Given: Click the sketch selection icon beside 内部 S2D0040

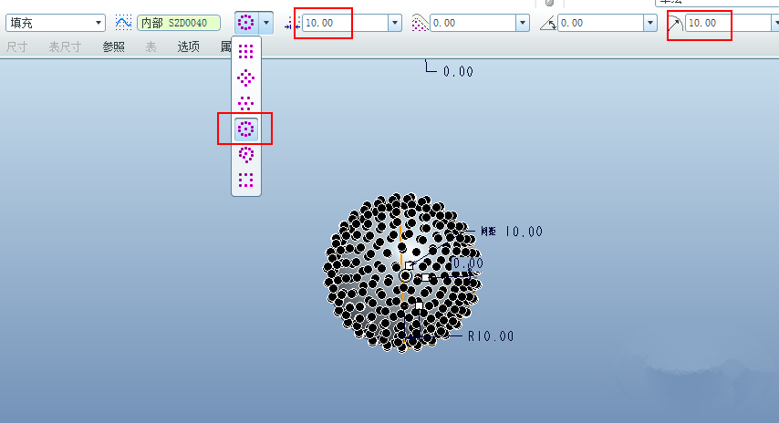Looking at the screenshot, I should tap(123, 23).
